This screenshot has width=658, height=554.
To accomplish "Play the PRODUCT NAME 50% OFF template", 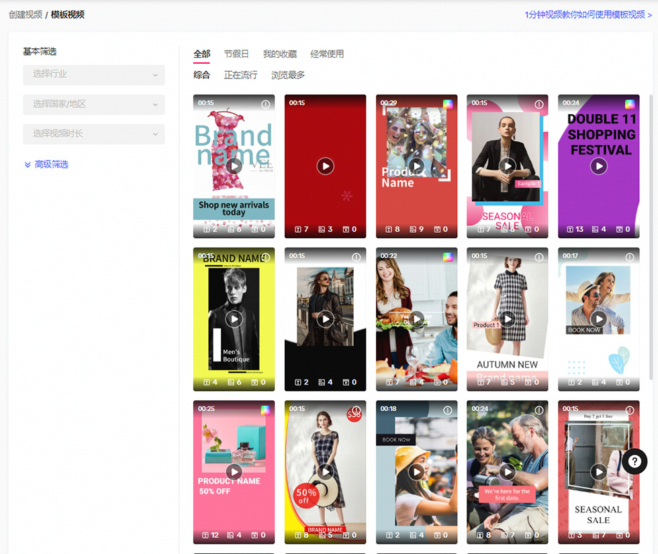I will (234, 472).
